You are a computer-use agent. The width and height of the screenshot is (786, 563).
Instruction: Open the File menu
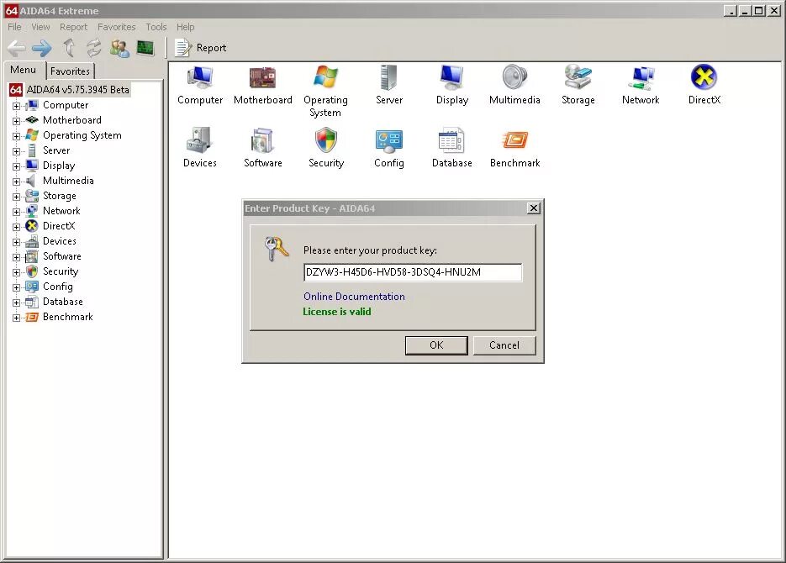pyautogui.click(x=14, y=27)
